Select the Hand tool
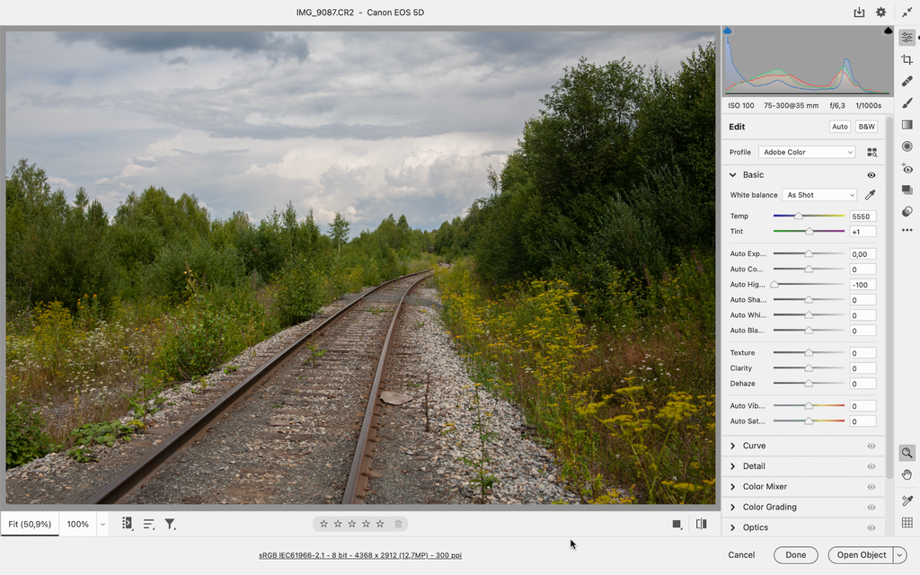 coord(907,474)
